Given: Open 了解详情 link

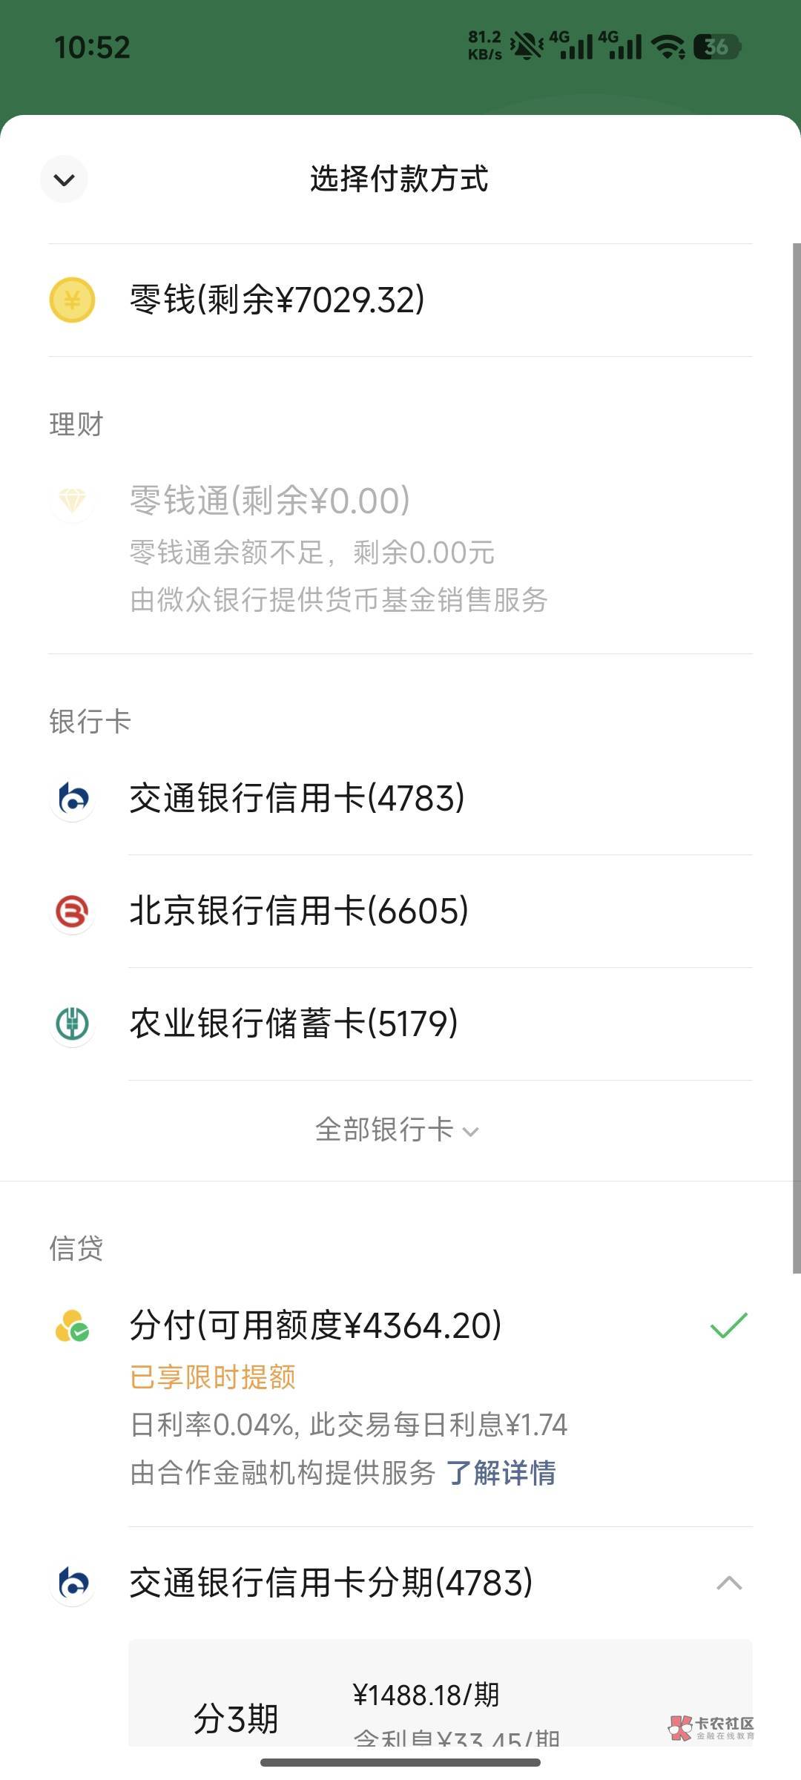Looking at the screenshot, I should coord(501,1473).
